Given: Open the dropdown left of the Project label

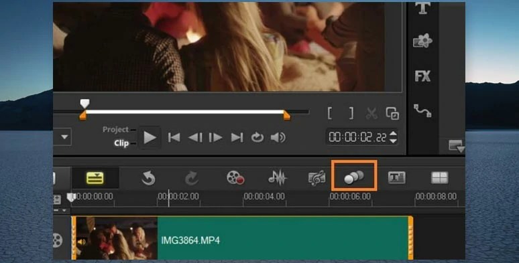Looking at the screenshot, I should click(x=64, y=137).
